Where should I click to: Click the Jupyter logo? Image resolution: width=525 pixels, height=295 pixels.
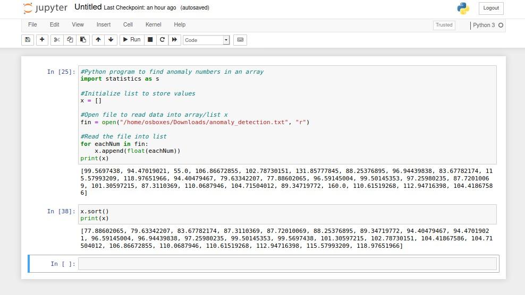point(45,7)
